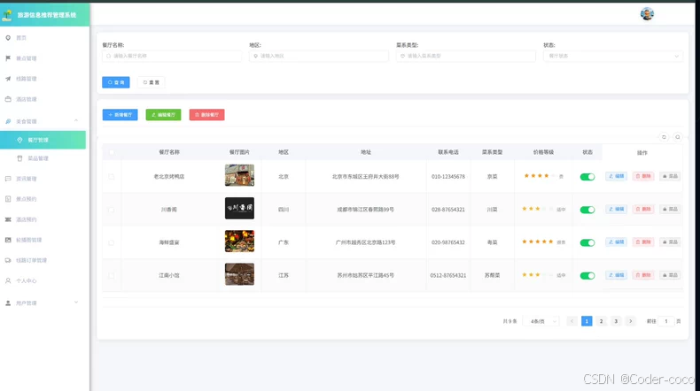This screenshot has height=391, width=700.
Task: Go to pagination page 2
Action: pyautogui.click(x=602, y=321)
